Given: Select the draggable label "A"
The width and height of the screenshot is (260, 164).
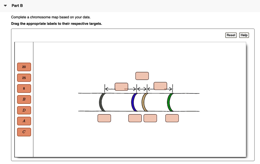Looking at the screenshot, I should tap(24, 121).
